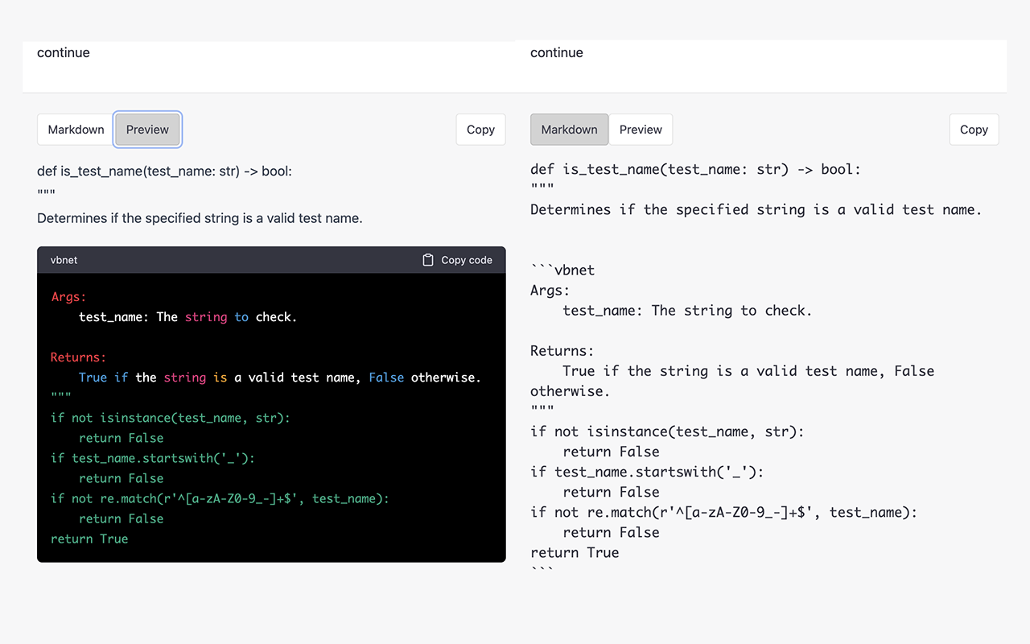Click the 'vbnet' language label in code header
This screenshot has height=644, width=1030.
64,260
